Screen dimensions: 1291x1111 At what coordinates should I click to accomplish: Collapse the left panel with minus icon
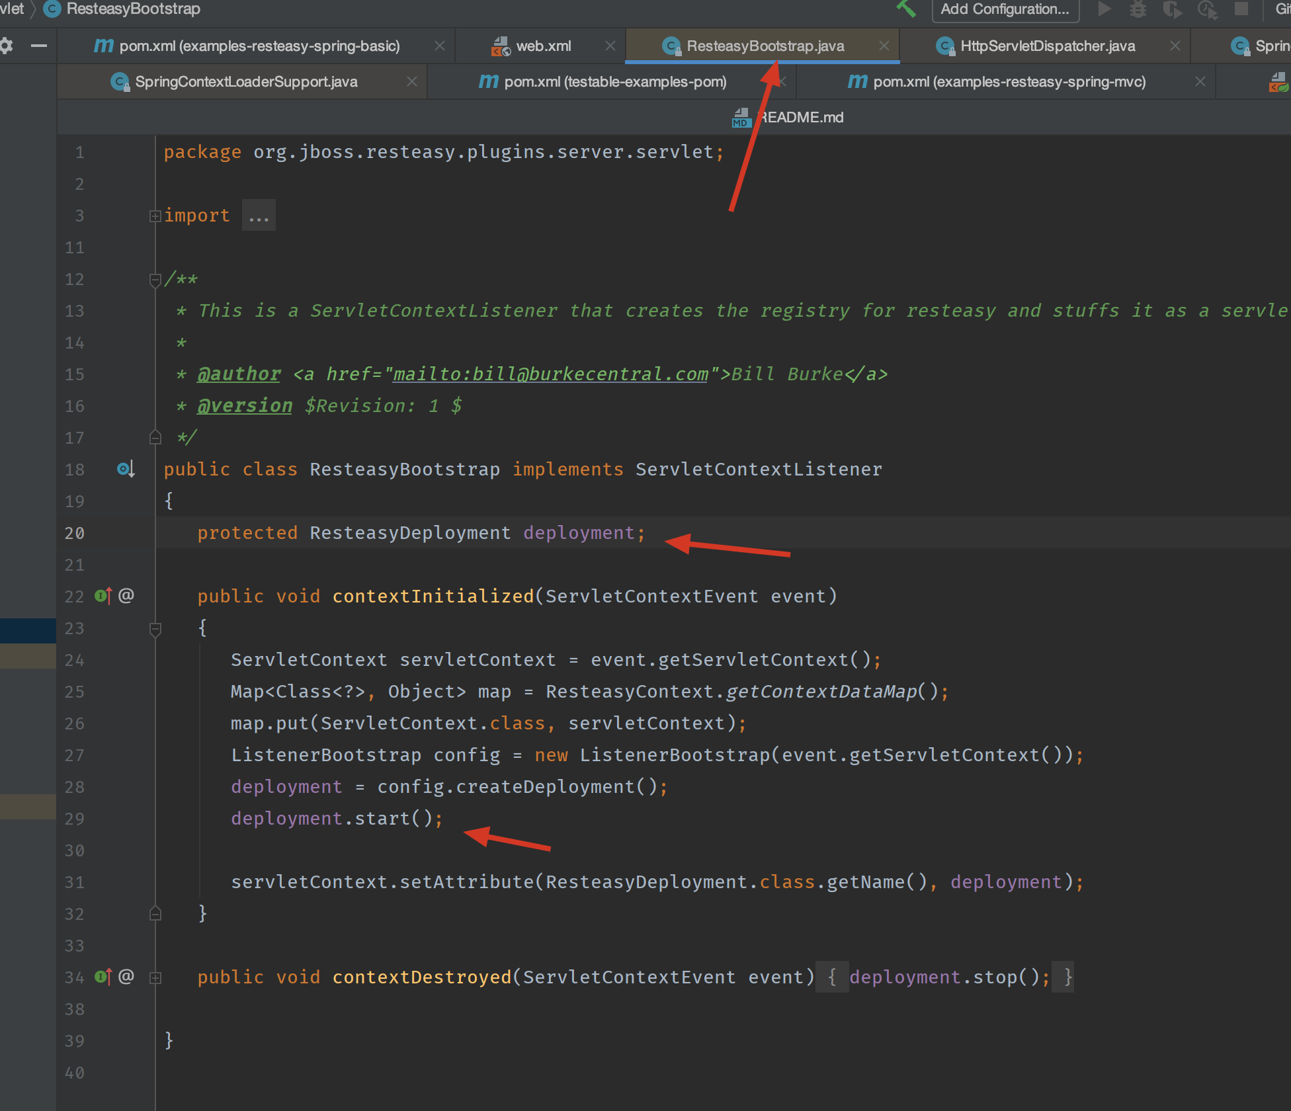[x=39, y=46]
